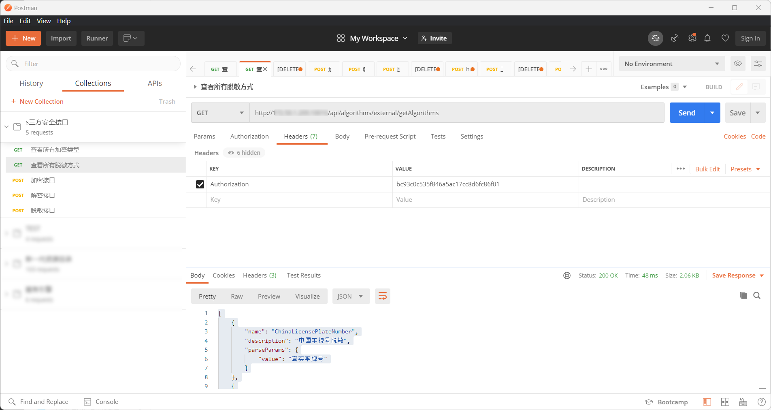
Task: Open the notifications bell icon
Action: click(707, 38)
